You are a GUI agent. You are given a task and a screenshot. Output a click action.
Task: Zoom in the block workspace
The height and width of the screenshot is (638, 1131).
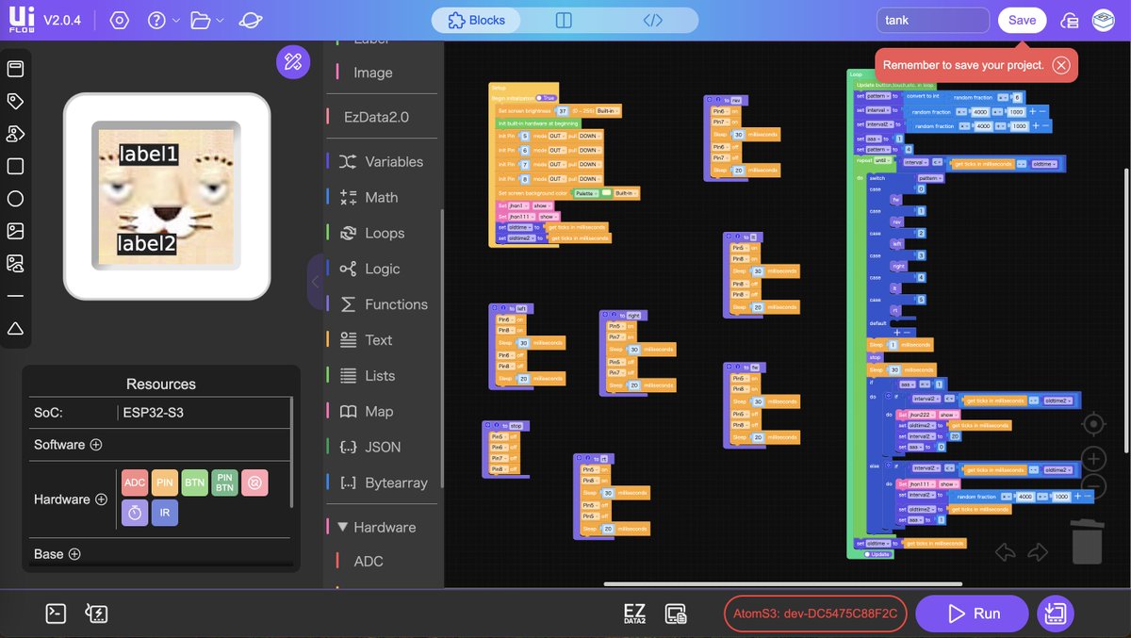(1092, 460)
